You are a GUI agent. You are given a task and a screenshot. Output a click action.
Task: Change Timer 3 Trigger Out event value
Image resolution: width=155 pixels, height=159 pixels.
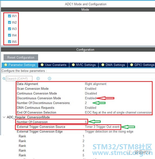click(102, 127)
